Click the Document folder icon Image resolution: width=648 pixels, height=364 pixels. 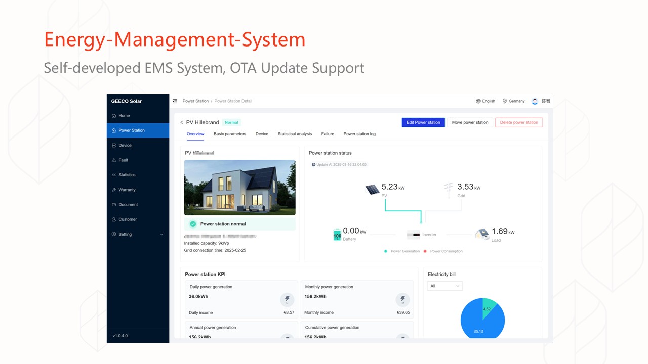click(114, 205)
